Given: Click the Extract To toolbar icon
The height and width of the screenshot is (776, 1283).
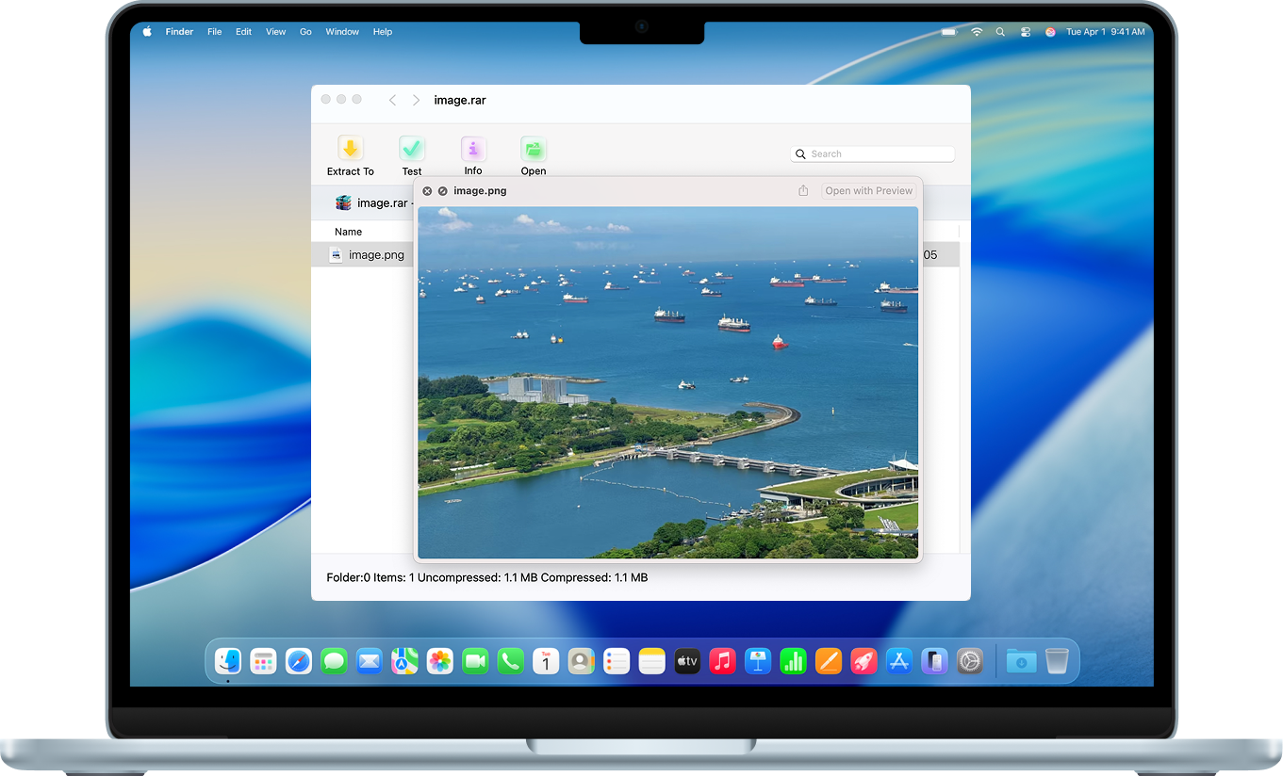Looking at the screenshot, I should point(350,150).
